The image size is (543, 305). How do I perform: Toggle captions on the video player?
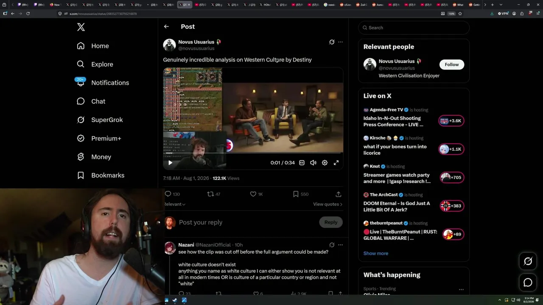(x=302, y=163)
